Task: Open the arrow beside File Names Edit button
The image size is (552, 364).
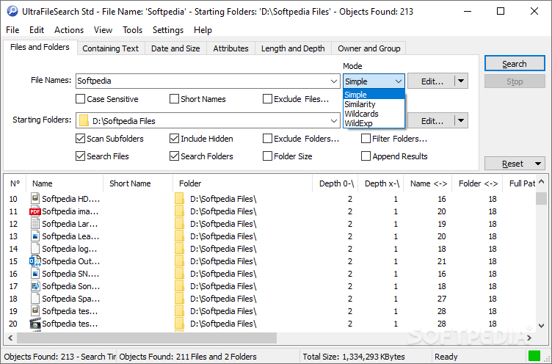Action: coord(461,81)
